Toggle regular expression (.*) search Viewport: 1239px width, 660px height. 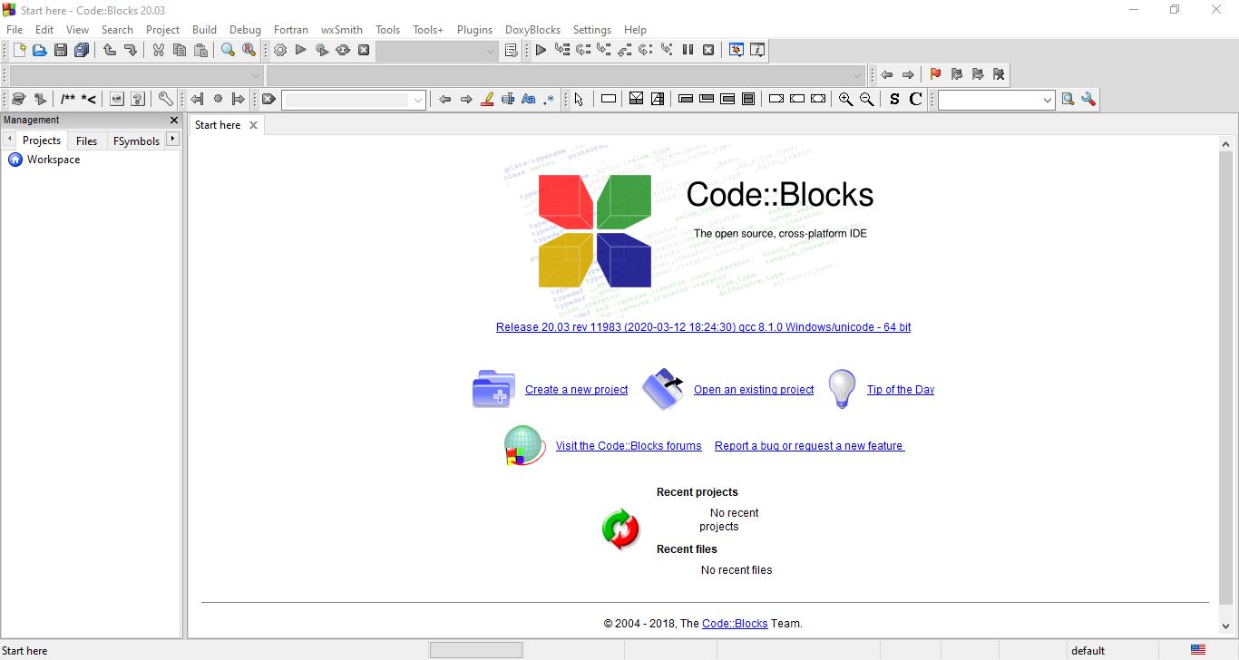click(x=550, y=100)
